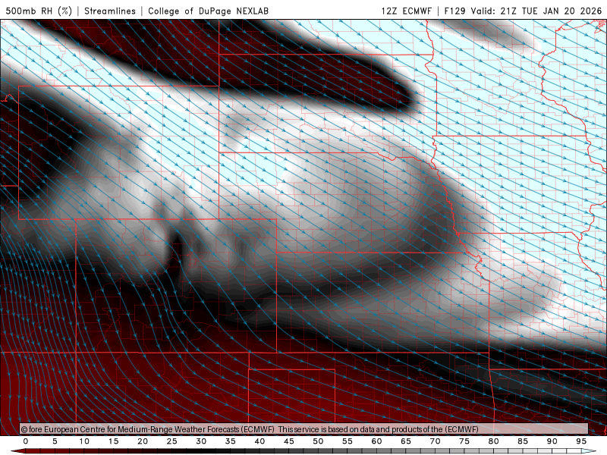This screenshot has width=607, height=455.
Task: Click the 90 label on the legend
Action: click(x=552, y=441)
